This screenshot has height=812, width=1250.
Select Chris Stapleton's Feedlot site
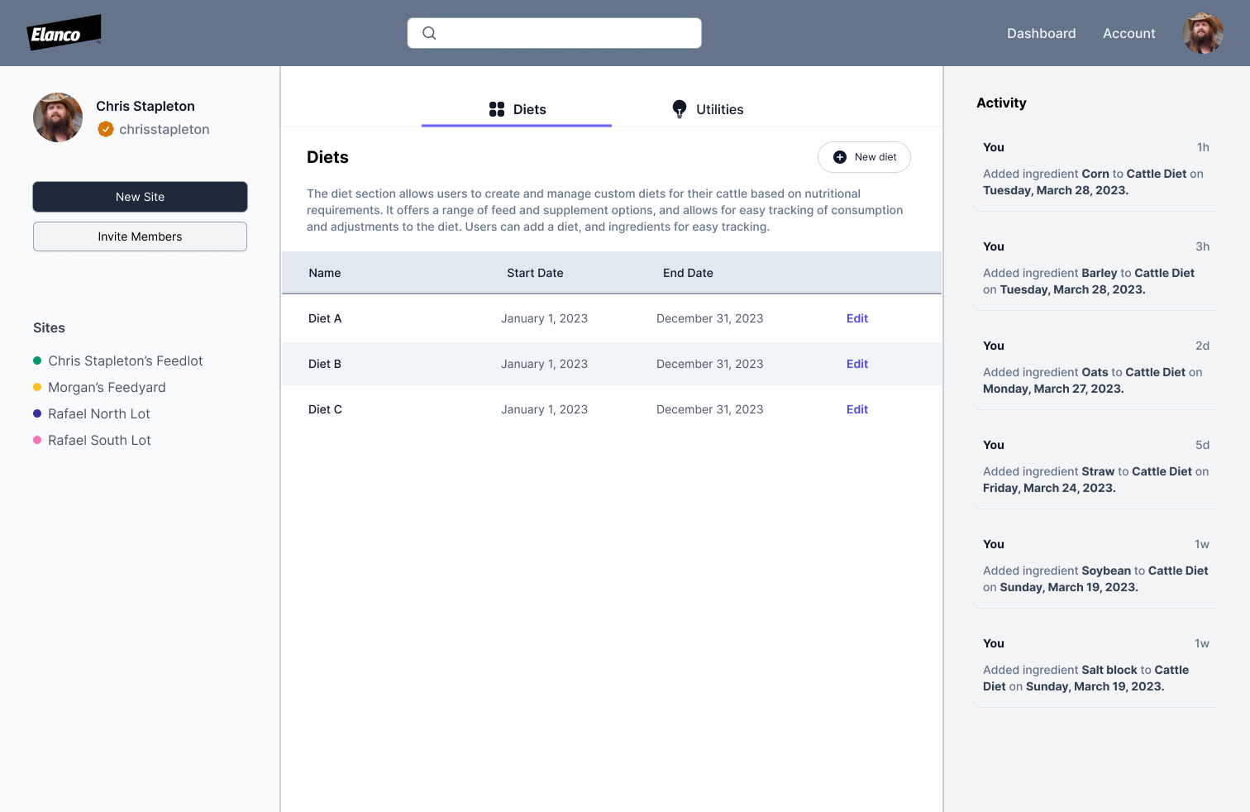(125, 361)
